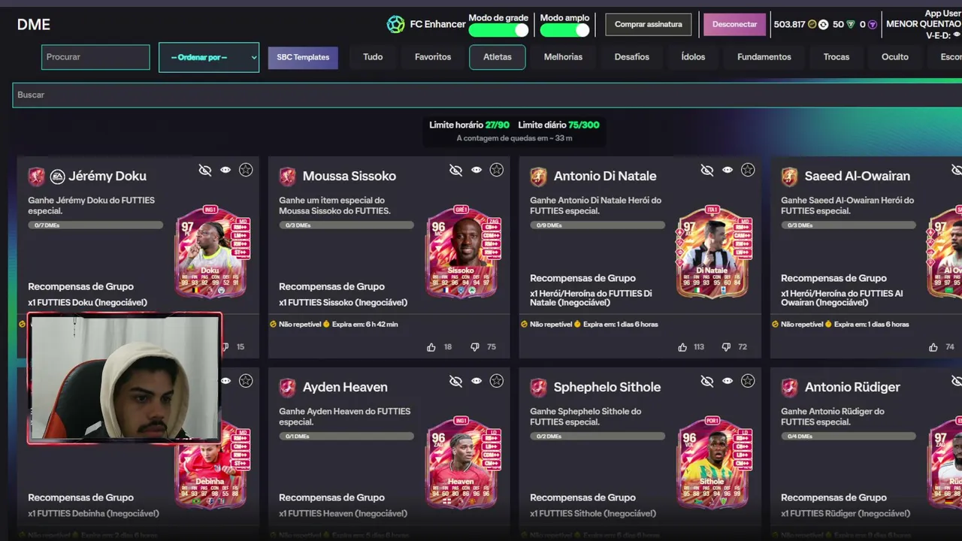Select the Atletas tab
The width and height of the screenshot is (962, 541).
click(x=498, y=57)
